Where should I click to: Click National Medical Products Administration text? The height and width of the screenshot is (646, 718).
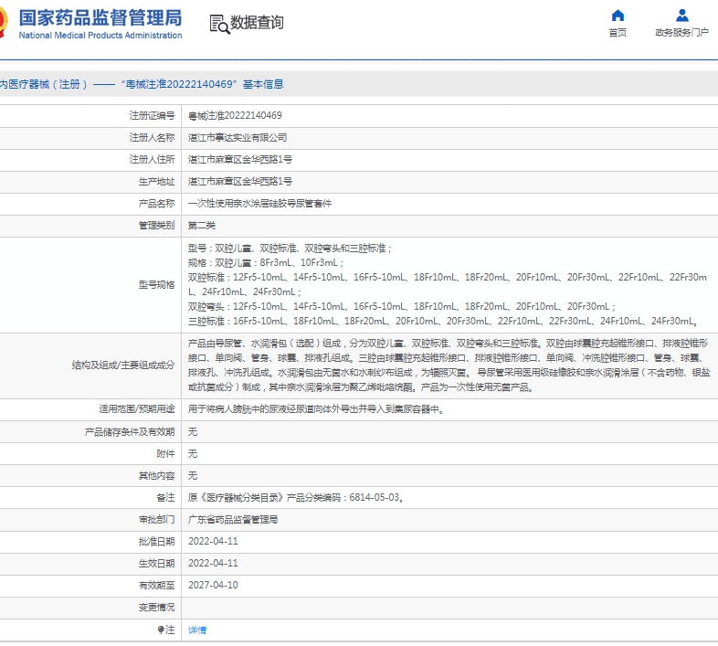pyautogui.click(x=100, y=36)
